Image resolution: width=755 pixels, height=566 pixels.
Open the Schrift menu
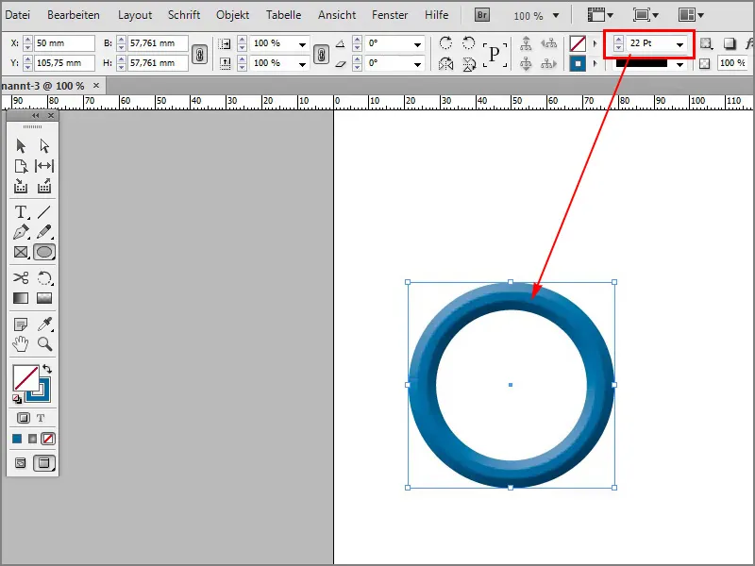(x=184, y=15)
